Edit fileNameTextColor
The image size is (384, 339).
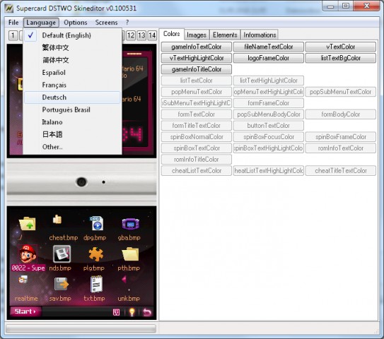coord(269,47)
